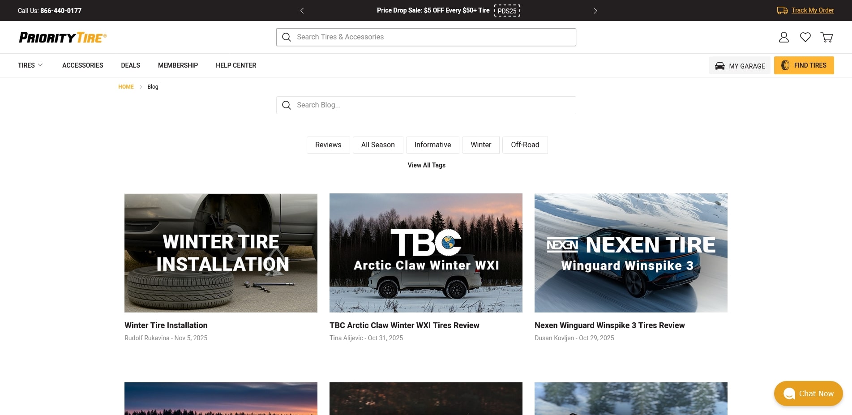
Task: Open the Chat Now bubble
Action: click(x=808, y=394)
